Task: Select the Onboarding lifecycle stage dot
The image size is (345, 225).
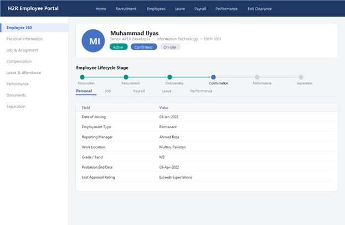Action: (169, 77)
